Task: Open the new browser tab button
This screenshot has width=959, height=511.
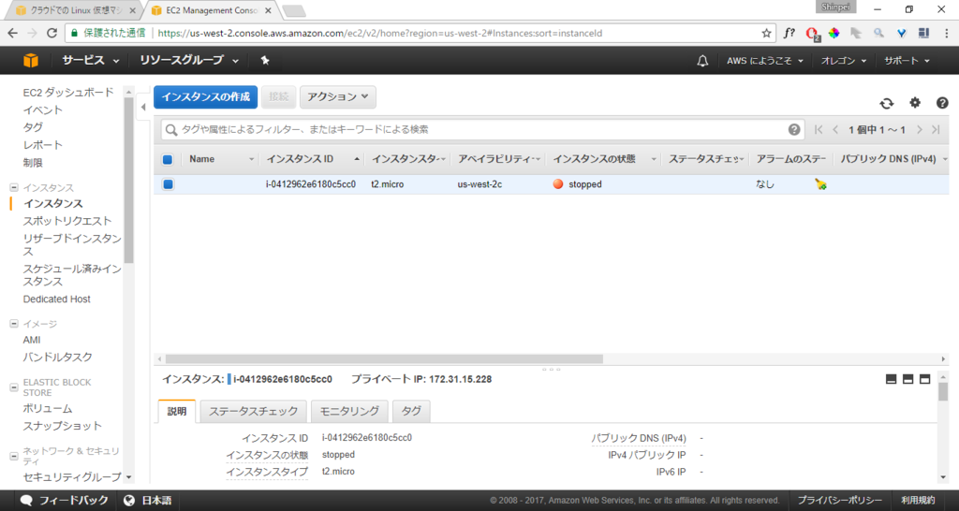Action: coord(293,11)
